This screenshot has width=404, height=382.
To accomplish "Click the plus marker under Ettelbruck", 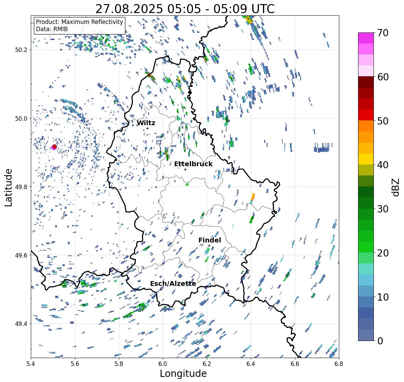I will click(185, 169).
